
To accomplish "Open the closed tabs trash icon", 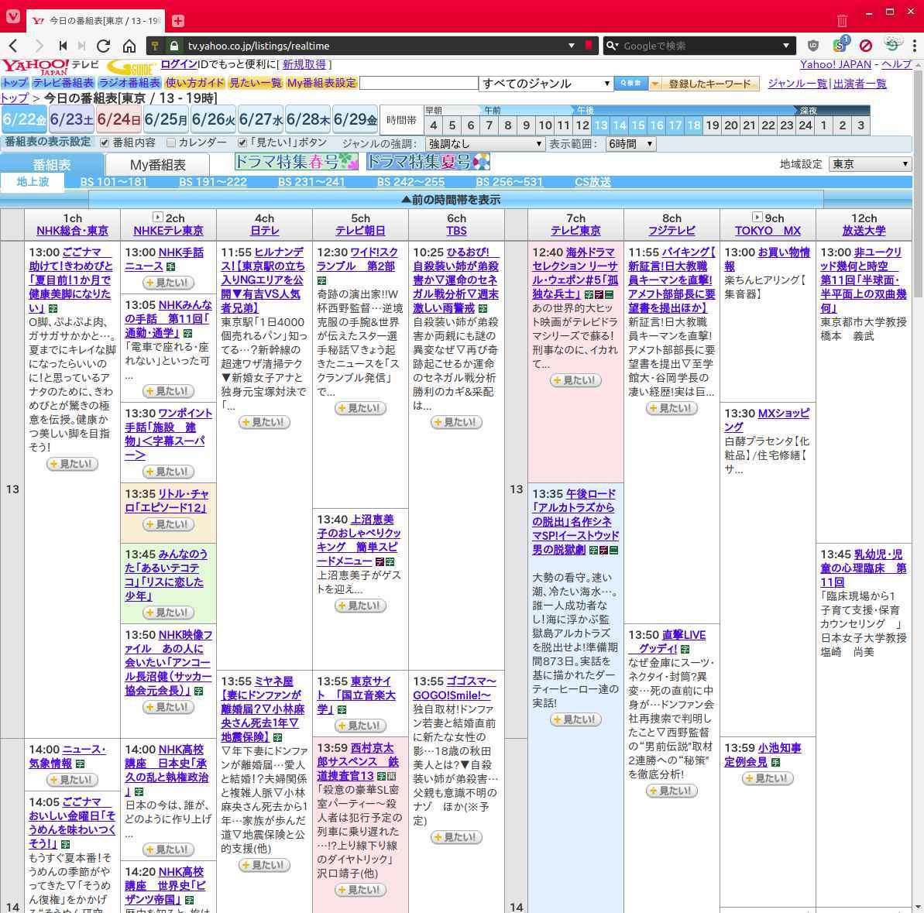I will 842,21.
